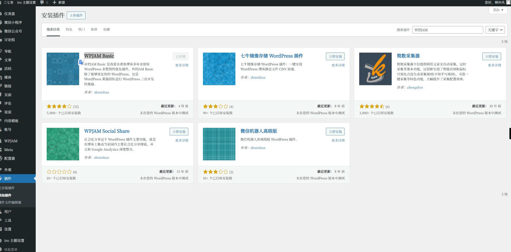
Task: Click iro 主题设置 in the top admin bar
Action: [x=26, y=2]
